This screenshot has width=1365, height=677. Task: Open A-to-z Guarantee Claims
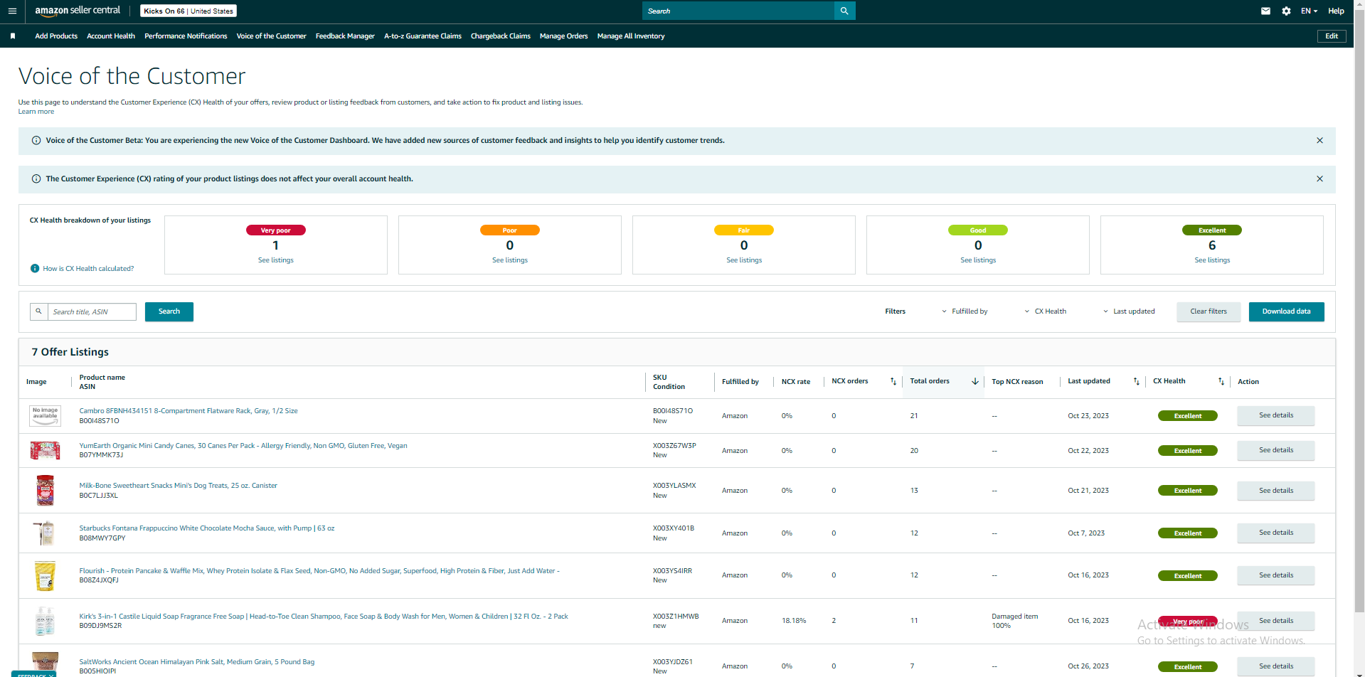pos(423,36)
